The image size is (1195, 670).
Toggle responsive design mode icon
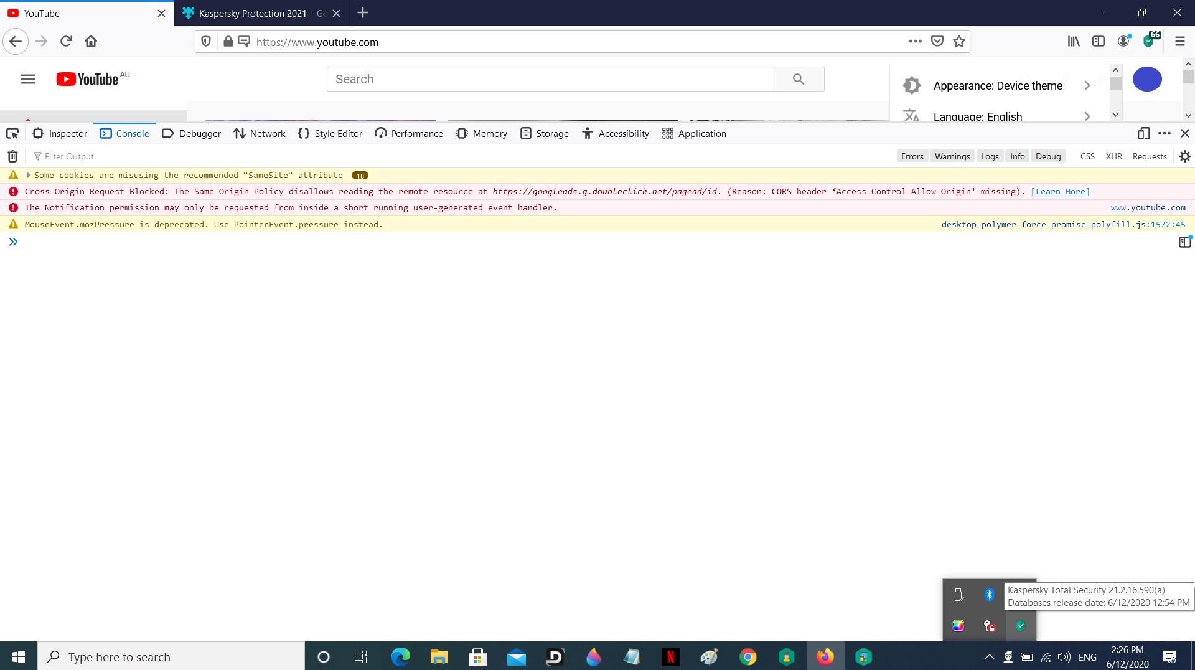click(x=1144, y=133)
